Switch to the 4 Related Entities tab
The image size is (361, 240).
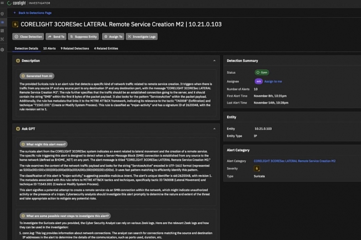[107, 49]
